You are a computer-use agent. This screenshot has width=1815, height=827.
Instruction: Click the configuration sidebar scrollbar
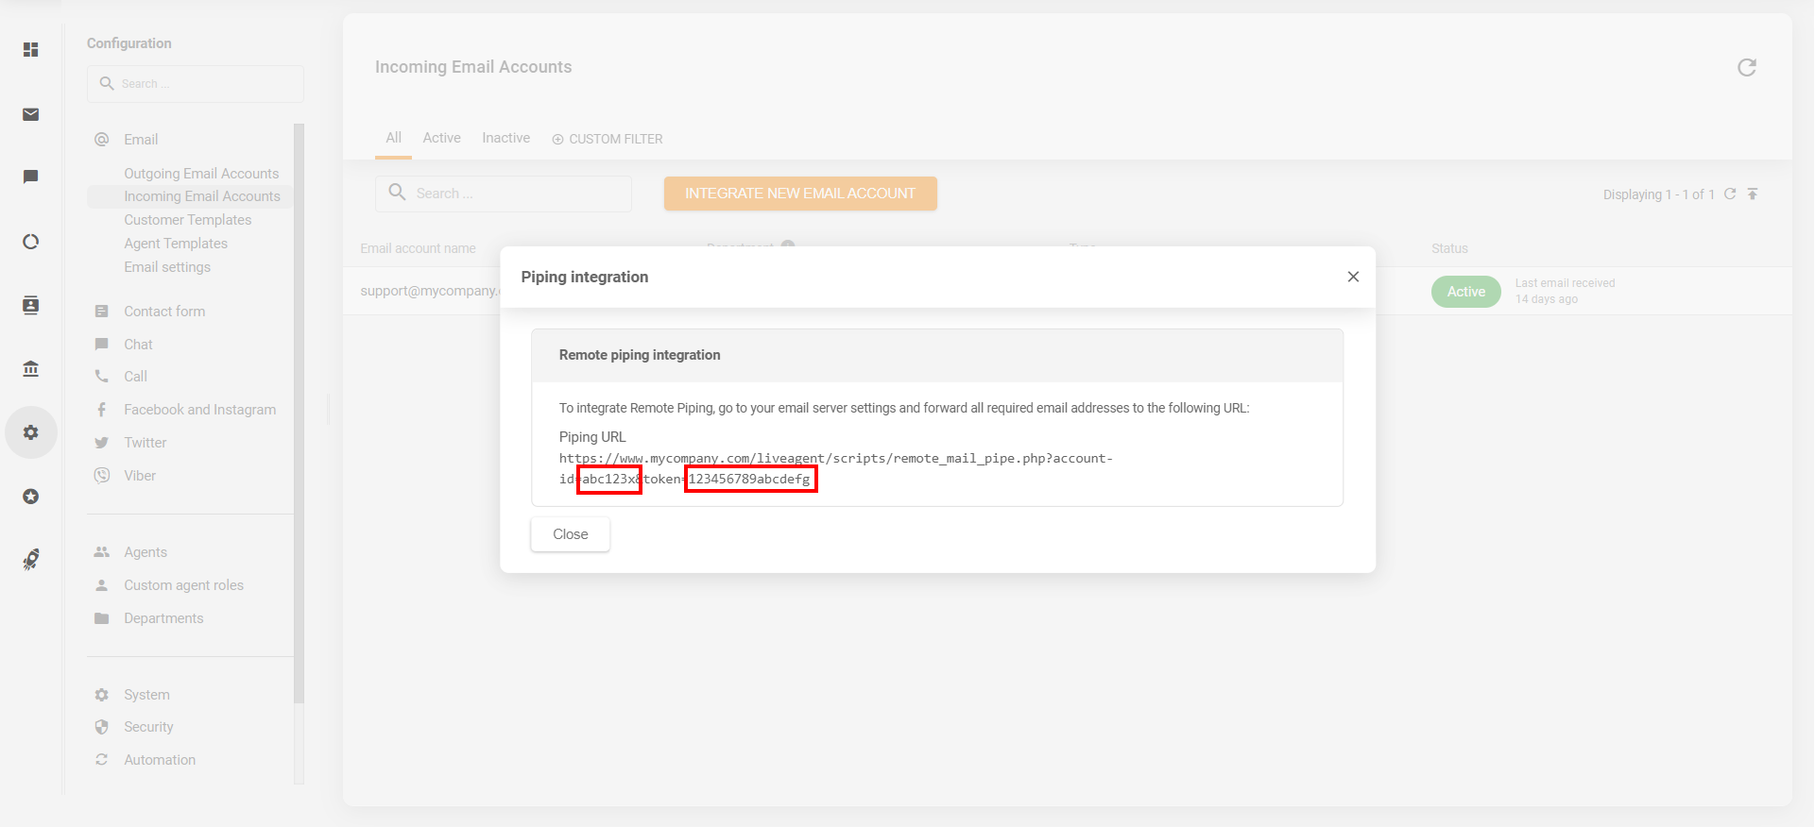299,413
